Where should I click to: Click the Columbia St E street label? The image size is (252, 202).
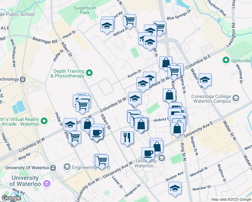click(198, 62)
